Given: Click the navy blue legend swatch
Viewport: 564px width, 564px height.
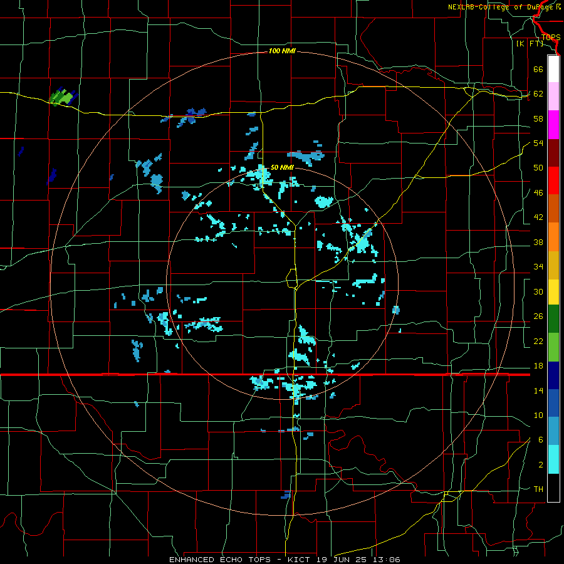Looking at the screenshot, I should pos(553,375).
